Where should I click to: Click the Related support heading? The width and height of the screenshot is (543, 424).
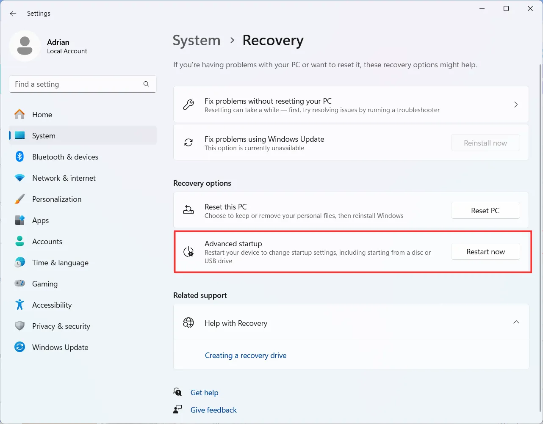point(200,295)
